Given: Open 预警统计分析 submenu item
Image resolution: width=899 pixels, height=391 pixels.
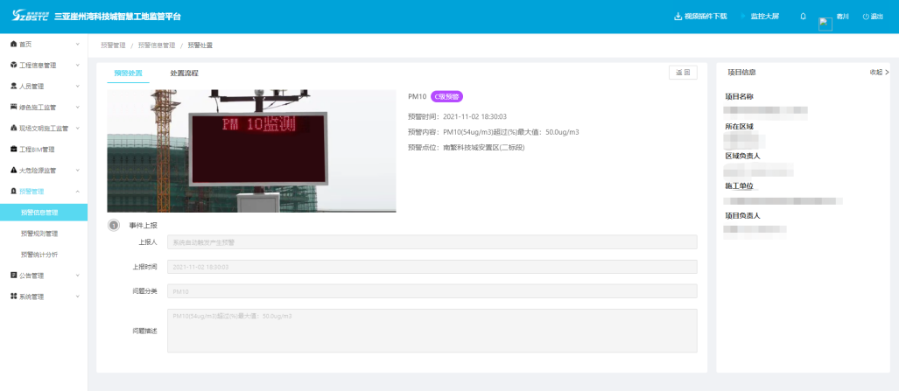Looking at the screenshot, I should coord(39,255).
